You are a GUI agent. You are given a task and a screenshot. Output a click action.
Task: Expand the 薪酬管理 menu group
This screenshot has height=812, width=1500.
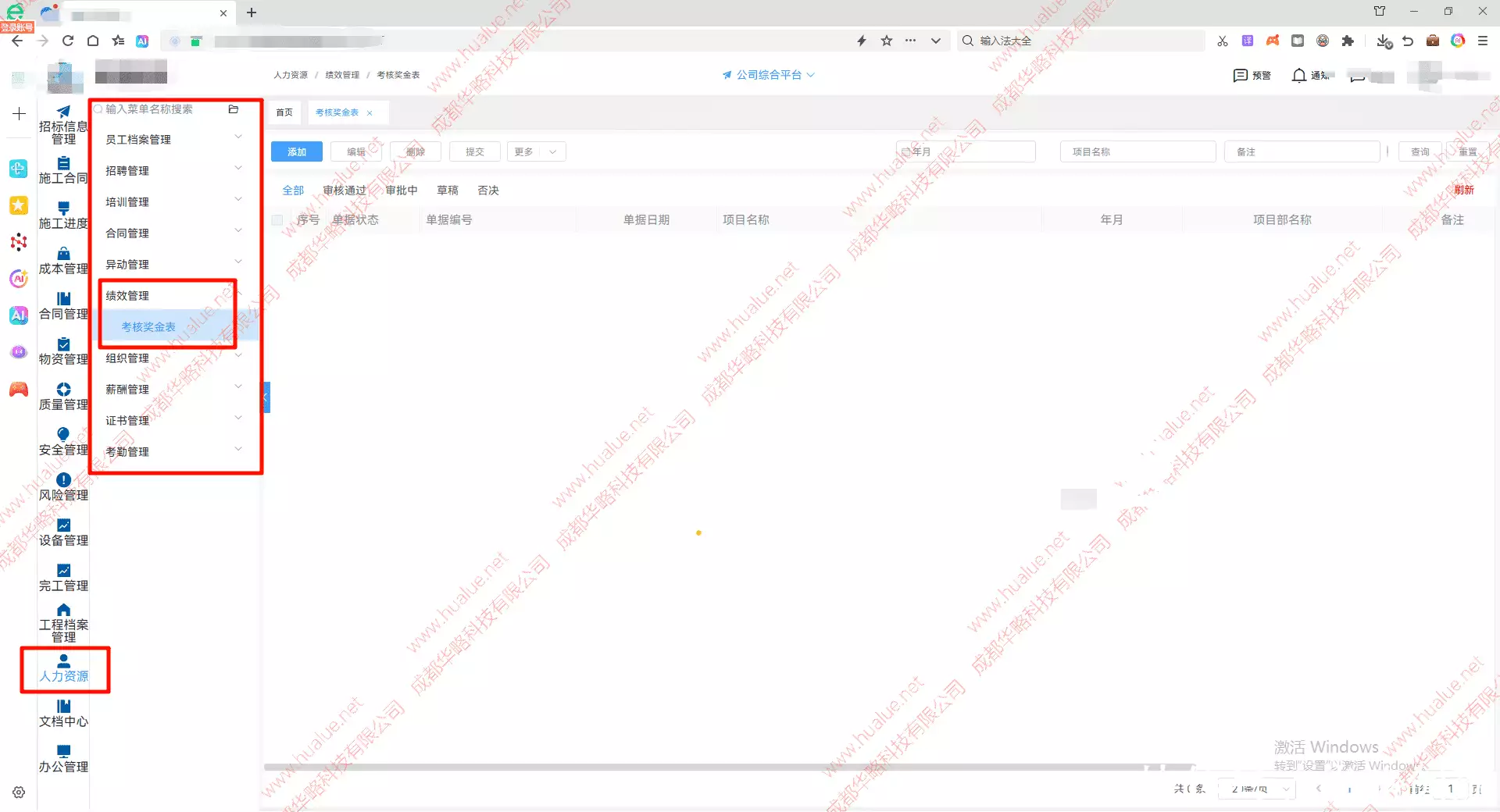click(175, 389)
